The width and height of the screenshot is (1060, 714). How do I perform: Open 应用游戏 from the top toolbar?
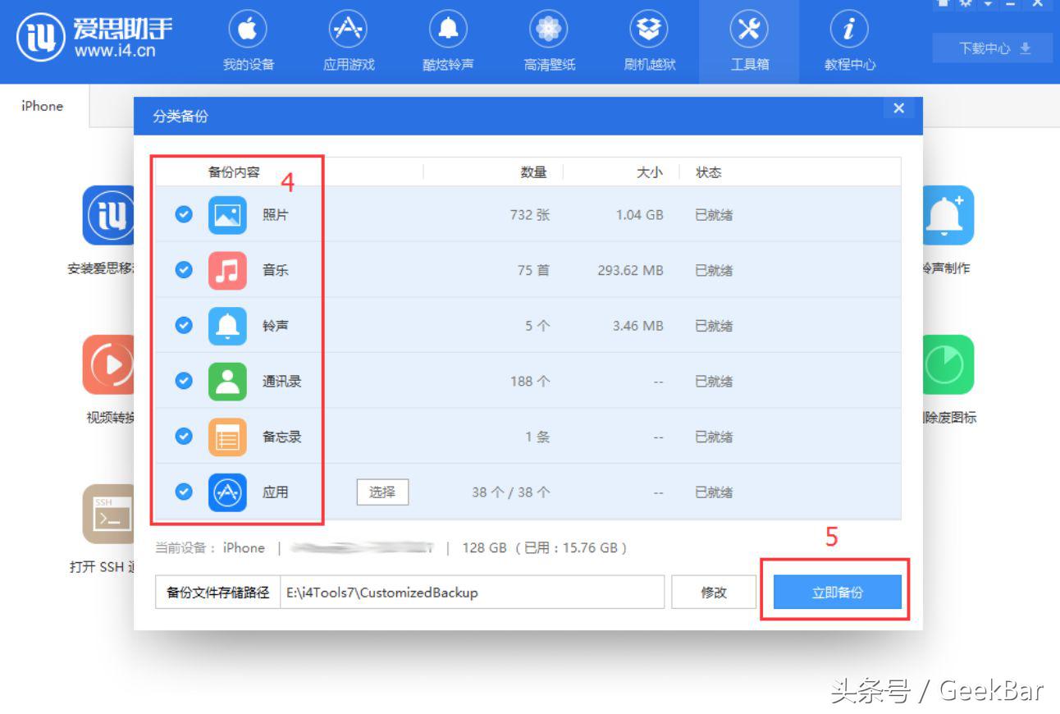(348, 37)
